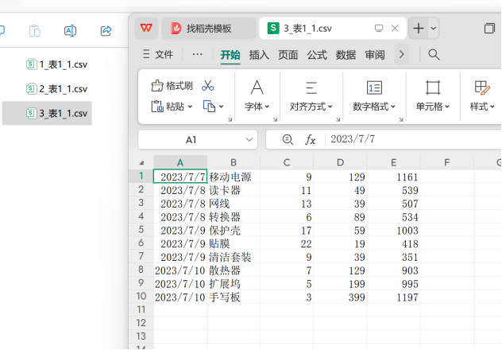Open the WPS home logo button
This screenshot has width=502, height=350.
(145, 28)
